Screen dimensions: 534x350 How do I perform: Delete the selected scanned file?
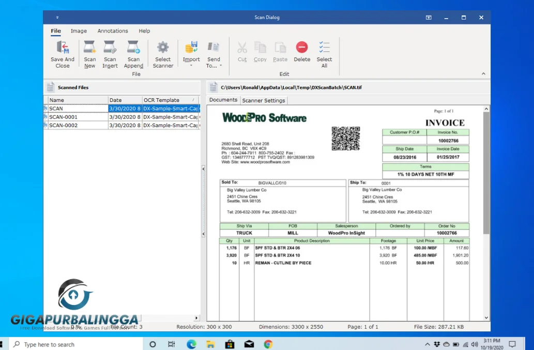coord(302,48)
